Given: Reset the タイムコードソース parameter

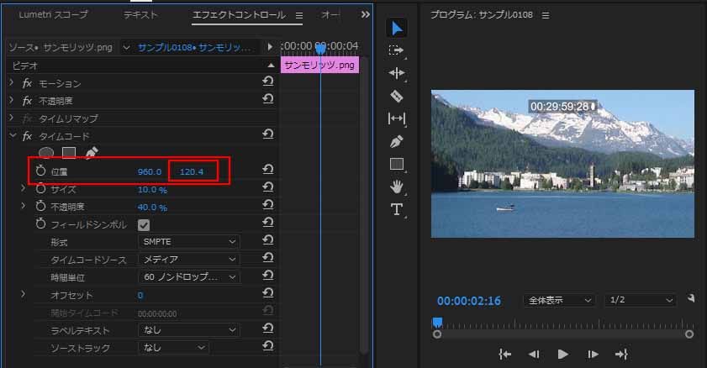Looking at the screenshot, I should pyautogui.click(x=268, y=258).
